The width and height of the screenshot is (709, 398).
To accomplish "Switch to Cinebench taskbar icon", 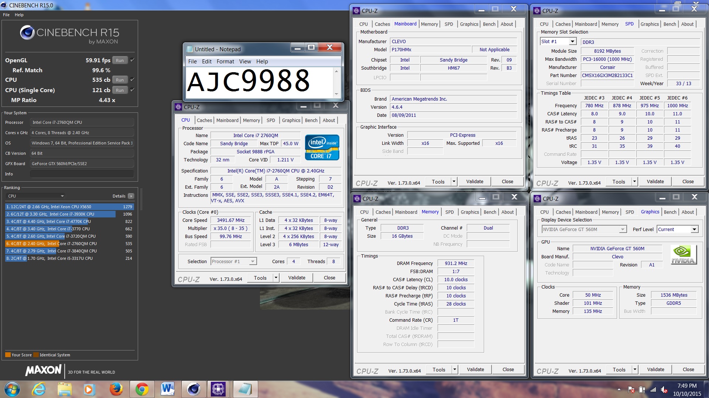I will [193, 389].
